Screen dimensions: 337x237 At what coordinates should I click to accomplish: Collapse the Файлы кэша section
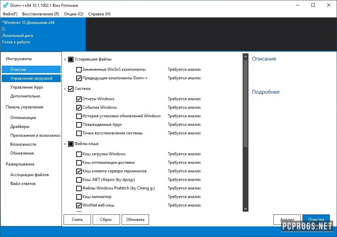(65, 144)
